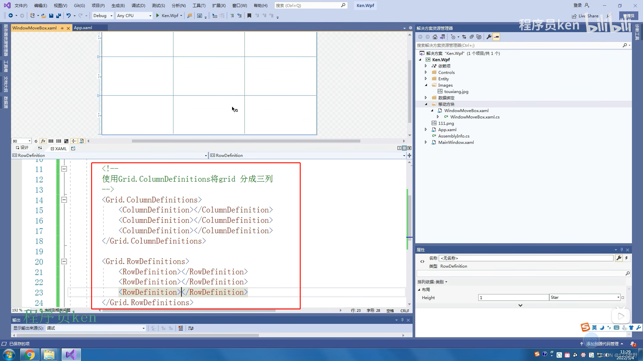The width and height of the screenshot is (643, 361).
Task: Toggle the show snap grid icon in designer
Action: click(x=51, y=141)
